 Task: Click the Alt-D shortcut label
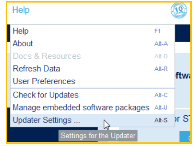click(x=161, y=56)
